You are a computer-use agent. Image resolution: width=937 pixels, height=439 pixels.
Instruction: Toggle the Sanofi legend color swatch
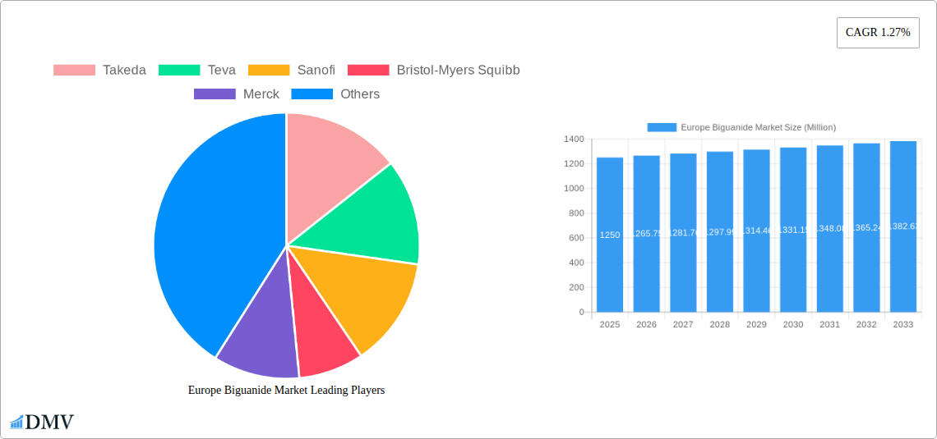tap(269, 71)
